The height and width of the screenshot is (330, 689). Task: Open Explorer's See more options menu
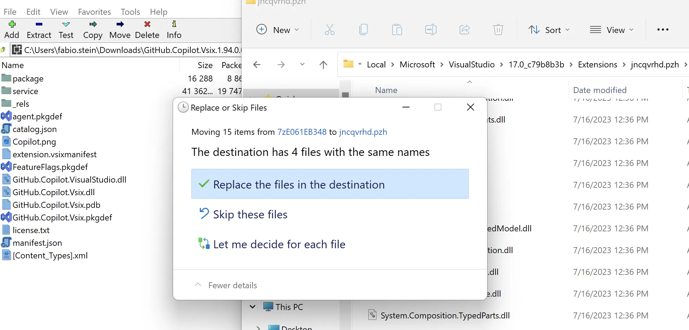pos(663,29)
